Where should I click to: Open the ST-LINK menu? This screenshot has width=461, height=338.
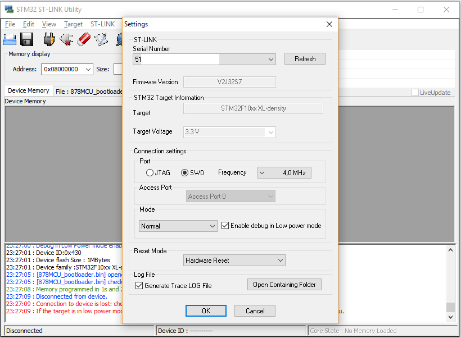click(x=103, y=24)
